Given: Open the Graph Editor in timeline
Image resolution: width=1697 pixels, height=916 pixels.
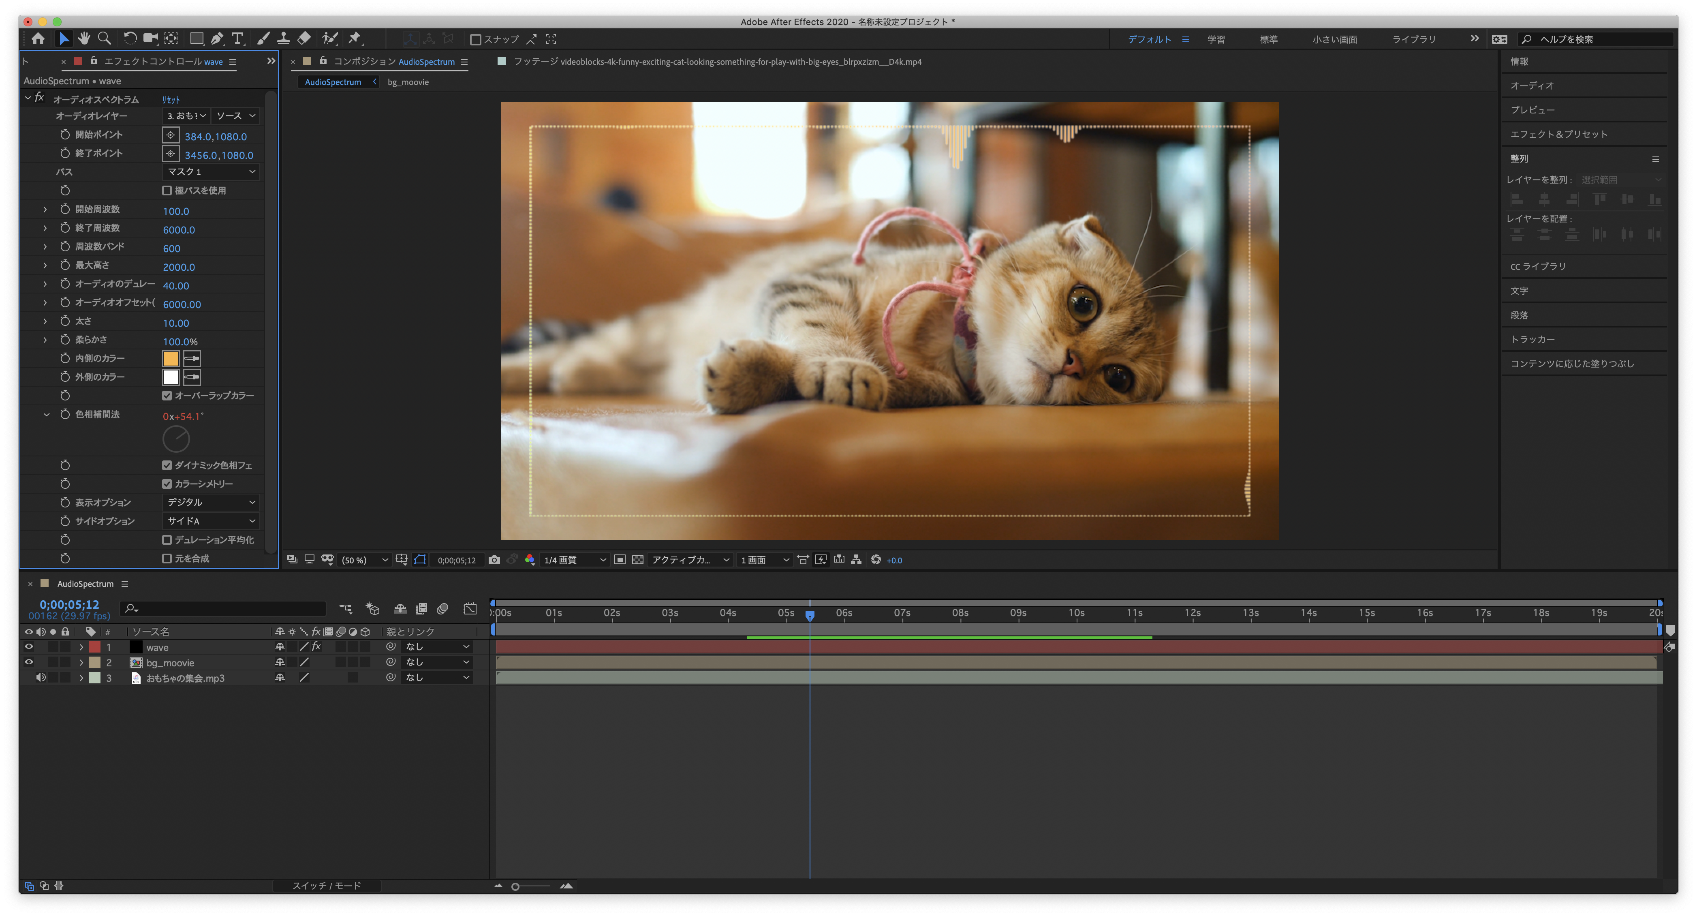Looking at the screenshot, I should (x=470, y=609).
